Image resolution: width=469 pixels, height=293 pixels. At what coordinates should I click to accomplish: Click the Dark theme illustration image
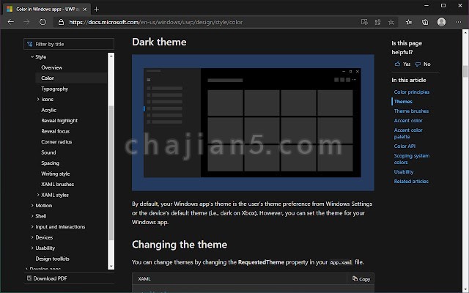pyautogui.click(x=253, y=122)
